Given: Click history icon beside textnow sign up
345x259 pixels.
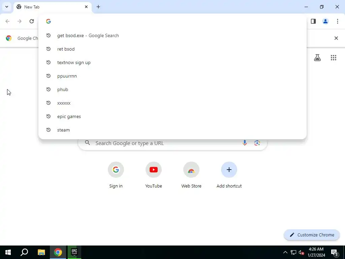Looking at the screenshot, I should click(x=49, y=62).
